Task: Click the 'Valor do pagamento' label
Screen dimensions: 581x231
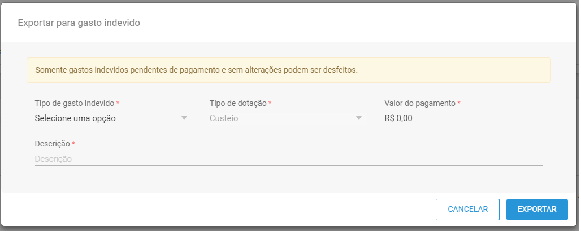Action: pyautogui.click(x=420, y=103)
